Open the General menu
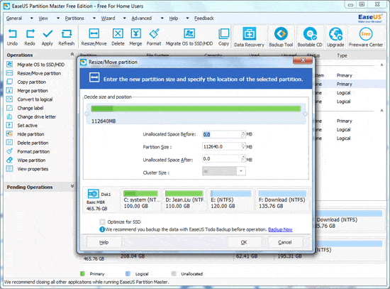This screenshot has height=289, width=390. pos(14,18)
